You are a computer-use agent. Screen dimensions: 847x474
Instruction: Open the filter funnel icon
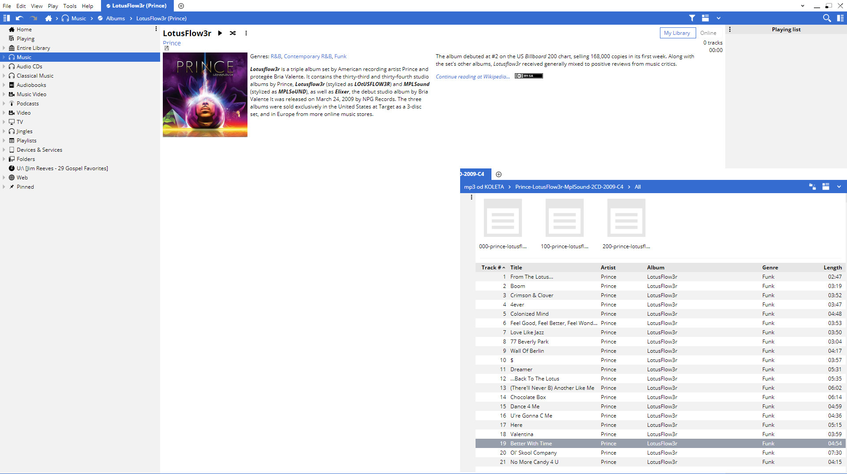pos(692,18)
